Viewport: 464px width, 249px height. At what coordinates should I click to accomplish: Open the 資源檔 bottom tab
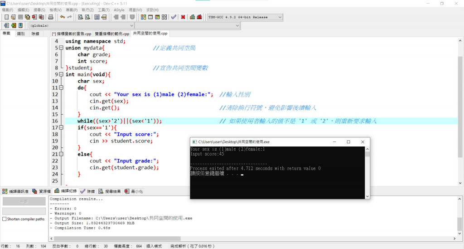[x=41, y=191]
